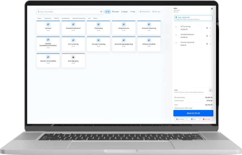Click the Momsgrundlag value €3,000.00
The height and width of the screenshot is (155, 242).
tap(209, 97)
